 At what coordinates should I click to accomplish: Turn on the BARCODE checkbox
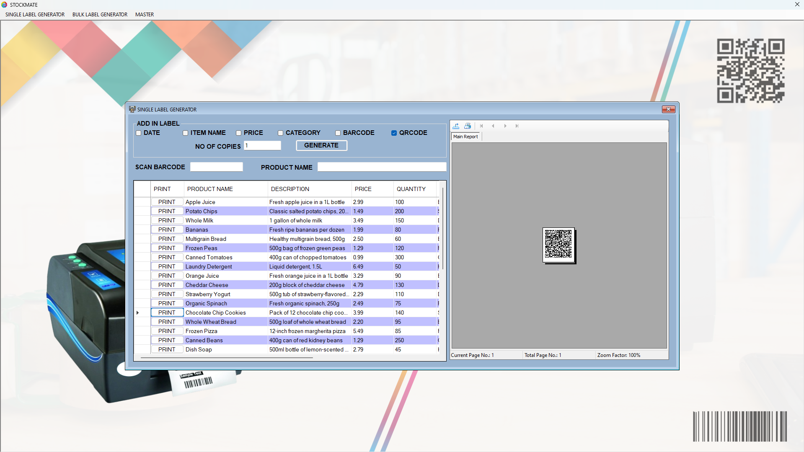(338, 133)
